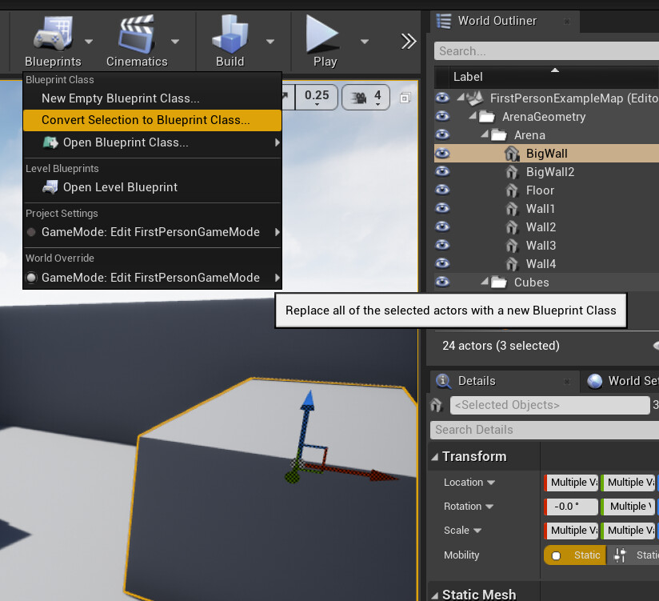Viewport: 659px width, 601px height.
Task: Toggle visibility of Wall3 actor
Action: point(442,245)
